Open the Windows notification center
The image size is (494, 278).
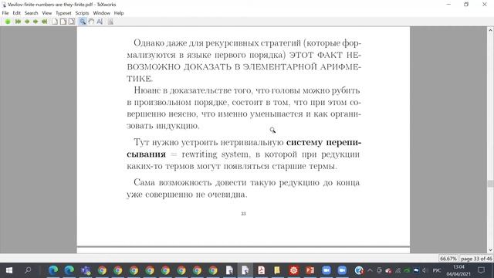coord(481,270)
